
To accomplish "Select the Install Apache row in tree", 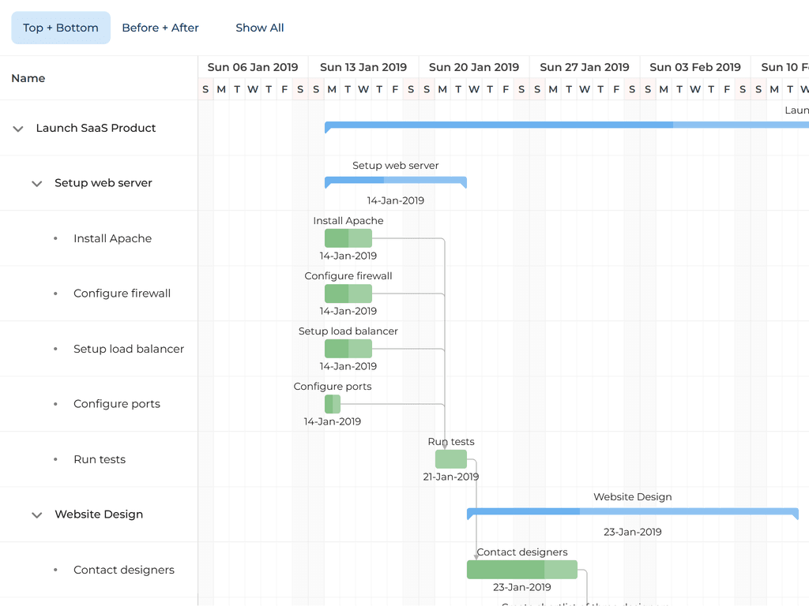I will 112,238.
